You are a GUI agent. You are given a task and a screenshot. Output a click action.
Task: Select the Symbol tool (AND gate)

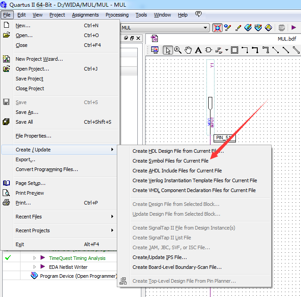[x=209, y=50]
